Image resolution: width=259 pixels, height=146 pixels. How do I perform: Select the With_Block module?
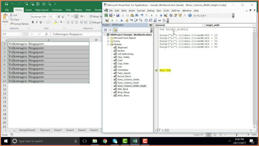(x=123, y=89)
